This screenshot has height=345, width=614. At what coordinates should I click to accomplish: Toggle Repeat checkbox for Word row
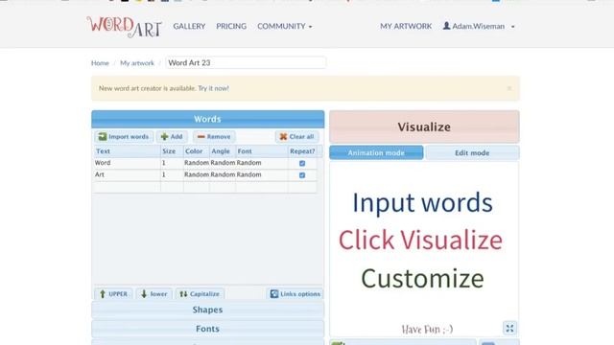[302, 164]
